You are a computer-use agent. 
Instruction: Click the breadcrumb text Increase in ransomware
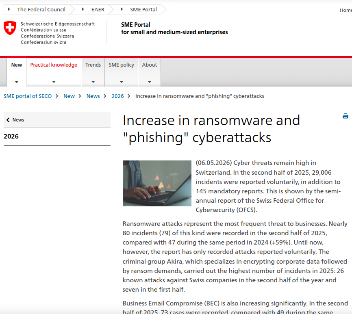coord(200,96)
